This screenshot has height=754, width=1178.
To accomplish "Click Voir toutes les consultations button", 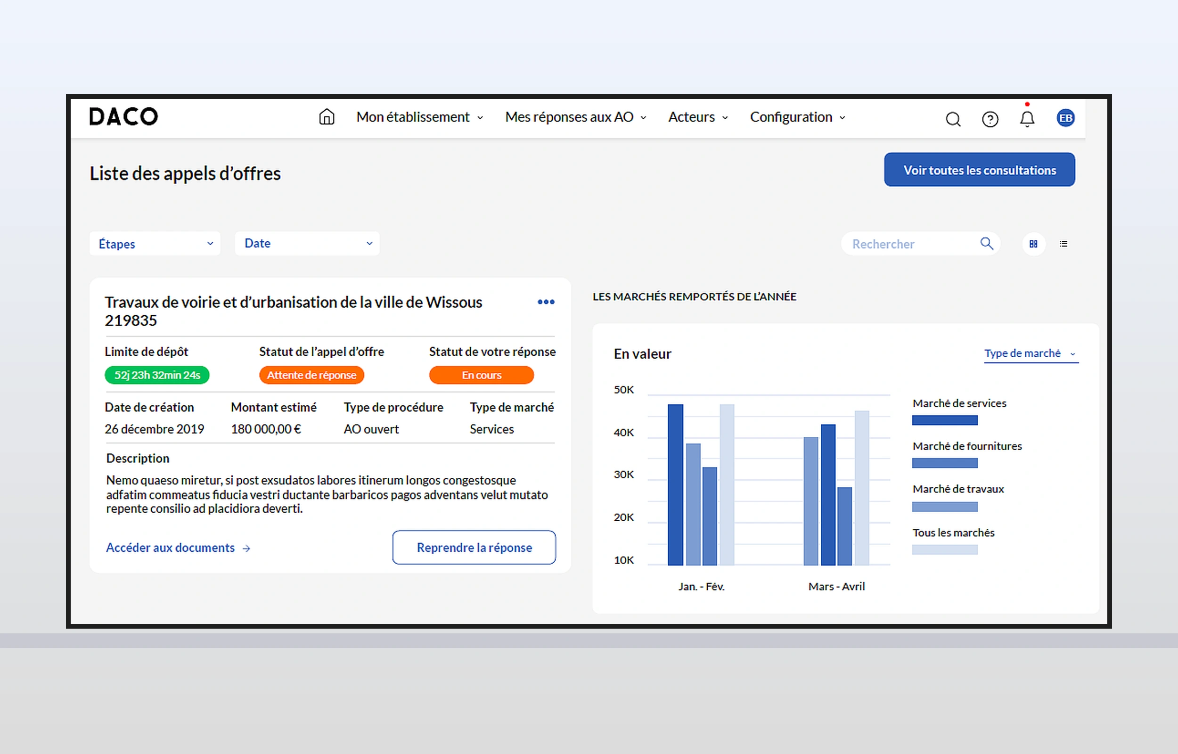I will click(979, 170).
